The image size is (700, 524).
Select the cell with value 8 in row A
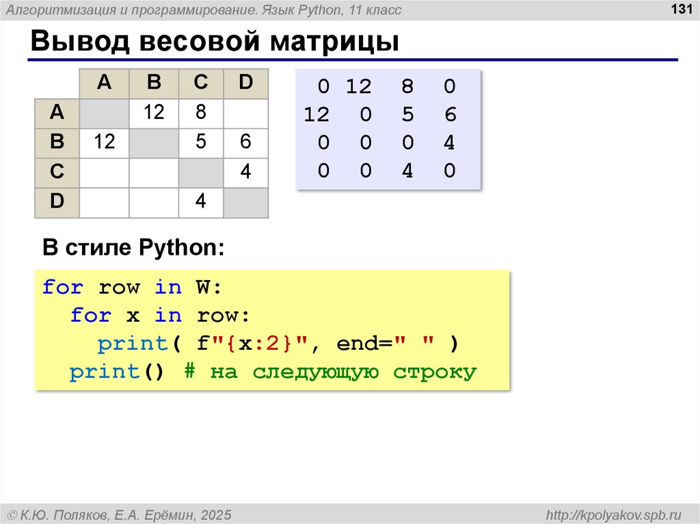(x=200, y=112)
